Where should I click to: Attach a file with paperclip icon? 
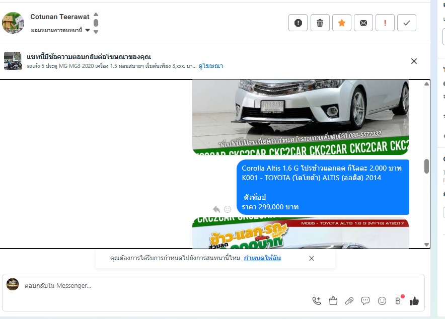click(x=349, y=301)
